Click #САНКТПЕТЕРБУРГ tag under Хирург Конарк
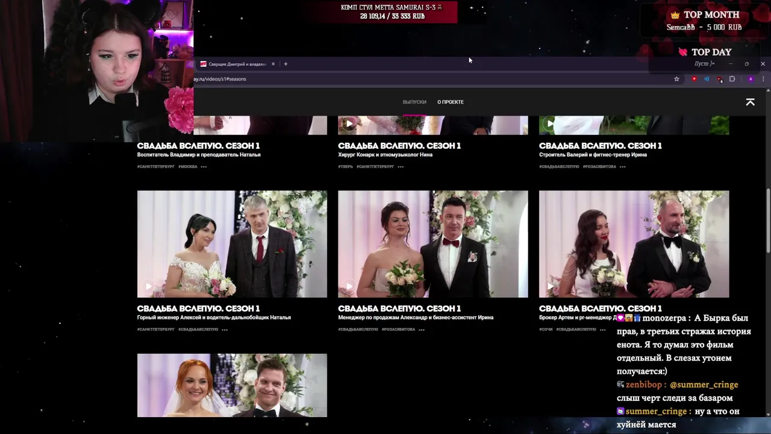The image size is (771, 434). [x=375, y=166]
